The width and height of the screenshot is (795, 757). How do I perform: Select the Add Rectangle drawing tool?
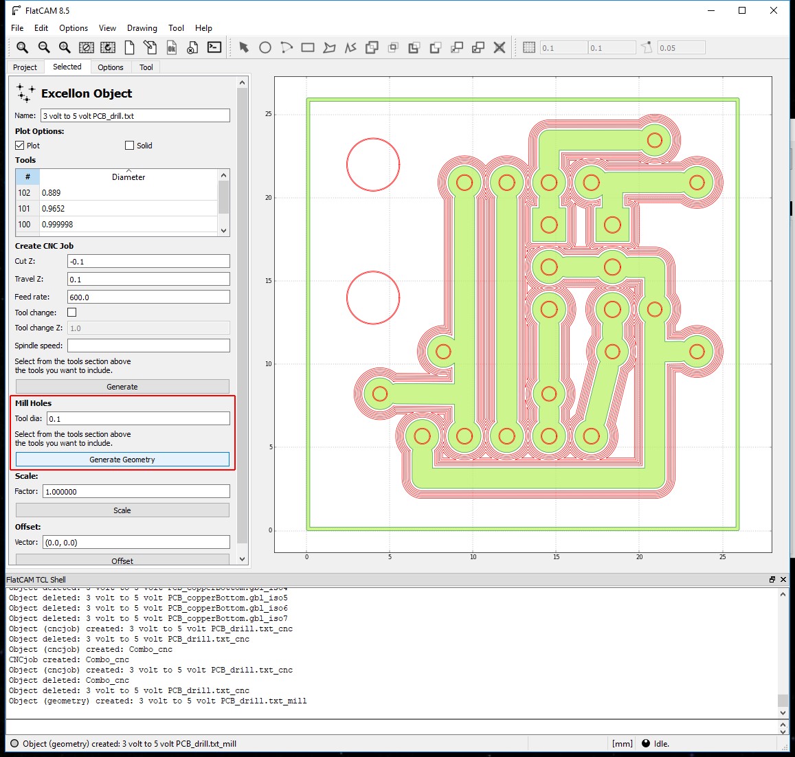click(308, 47)
